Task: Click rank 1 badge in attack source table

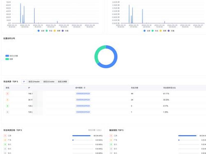Action: [x=7, y=94]
